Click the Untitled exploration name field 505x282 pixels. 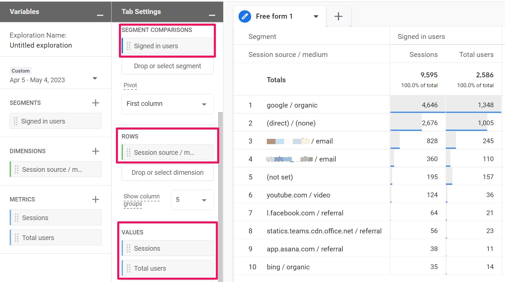[x=41, y=45]
